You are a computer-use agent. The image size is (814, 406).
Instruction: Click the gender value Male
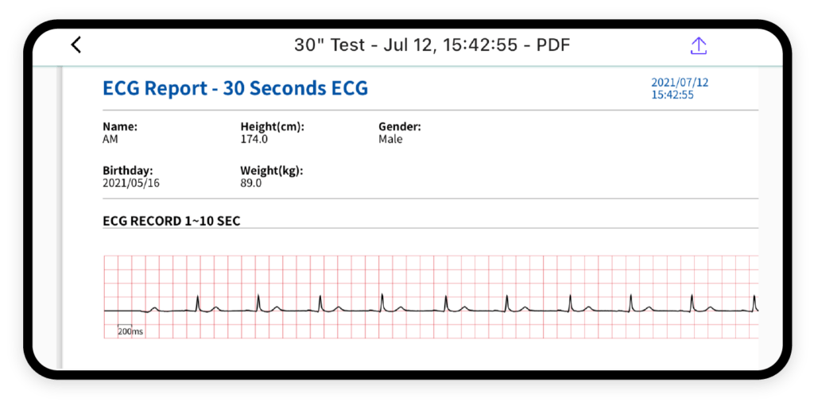(390, 139)
